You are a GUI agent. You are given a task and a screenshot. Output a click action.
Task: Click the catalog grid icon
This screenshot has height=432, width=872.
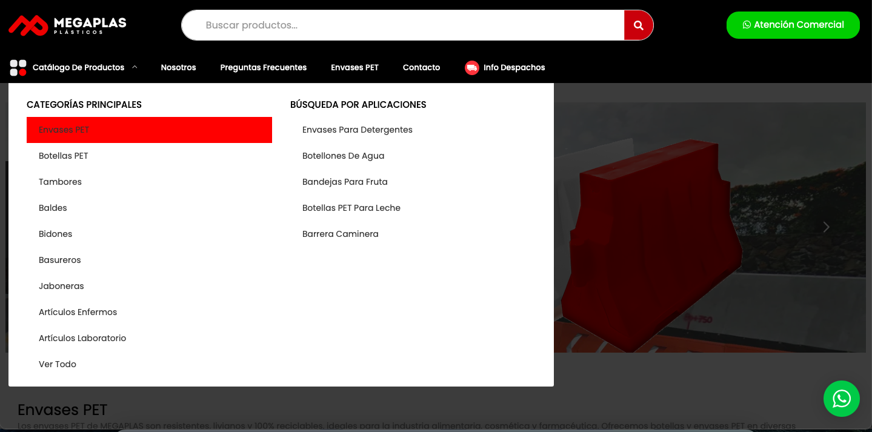tap(18, 68)
